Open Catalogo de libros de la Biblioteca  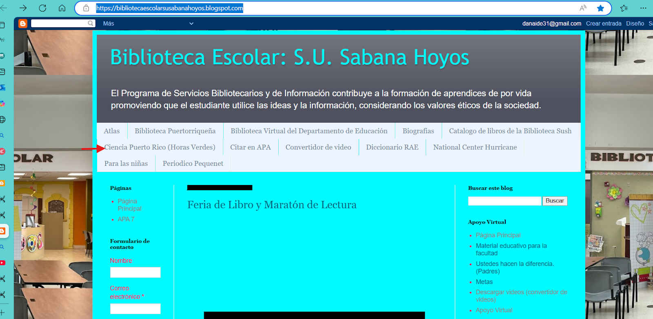[510, 131]
